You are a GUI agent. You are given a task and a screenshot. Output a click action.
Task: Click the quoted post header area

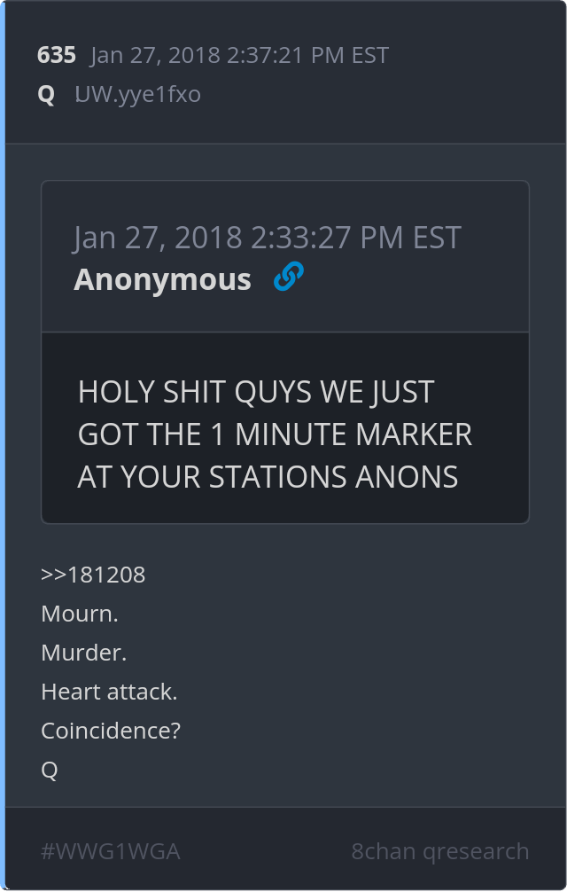[285, 256]
